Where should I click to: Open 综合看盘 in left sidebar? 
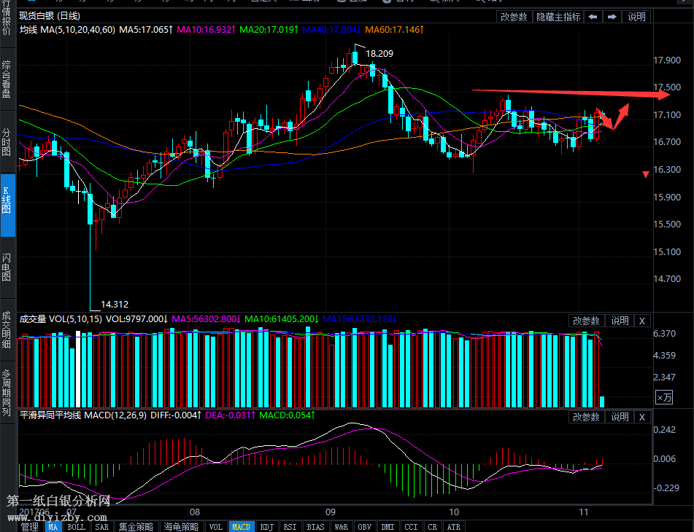(x=7, y=79)
